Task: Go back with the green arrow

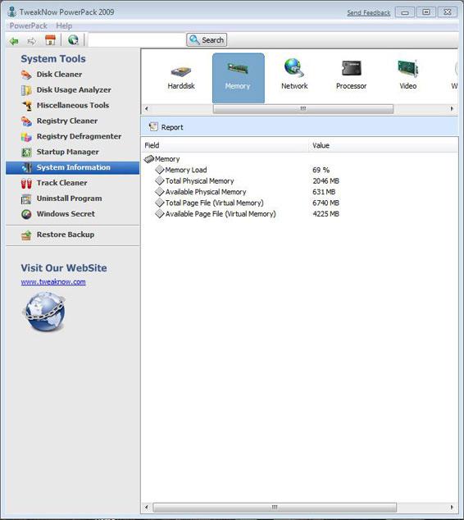Action: click(14, 41)
